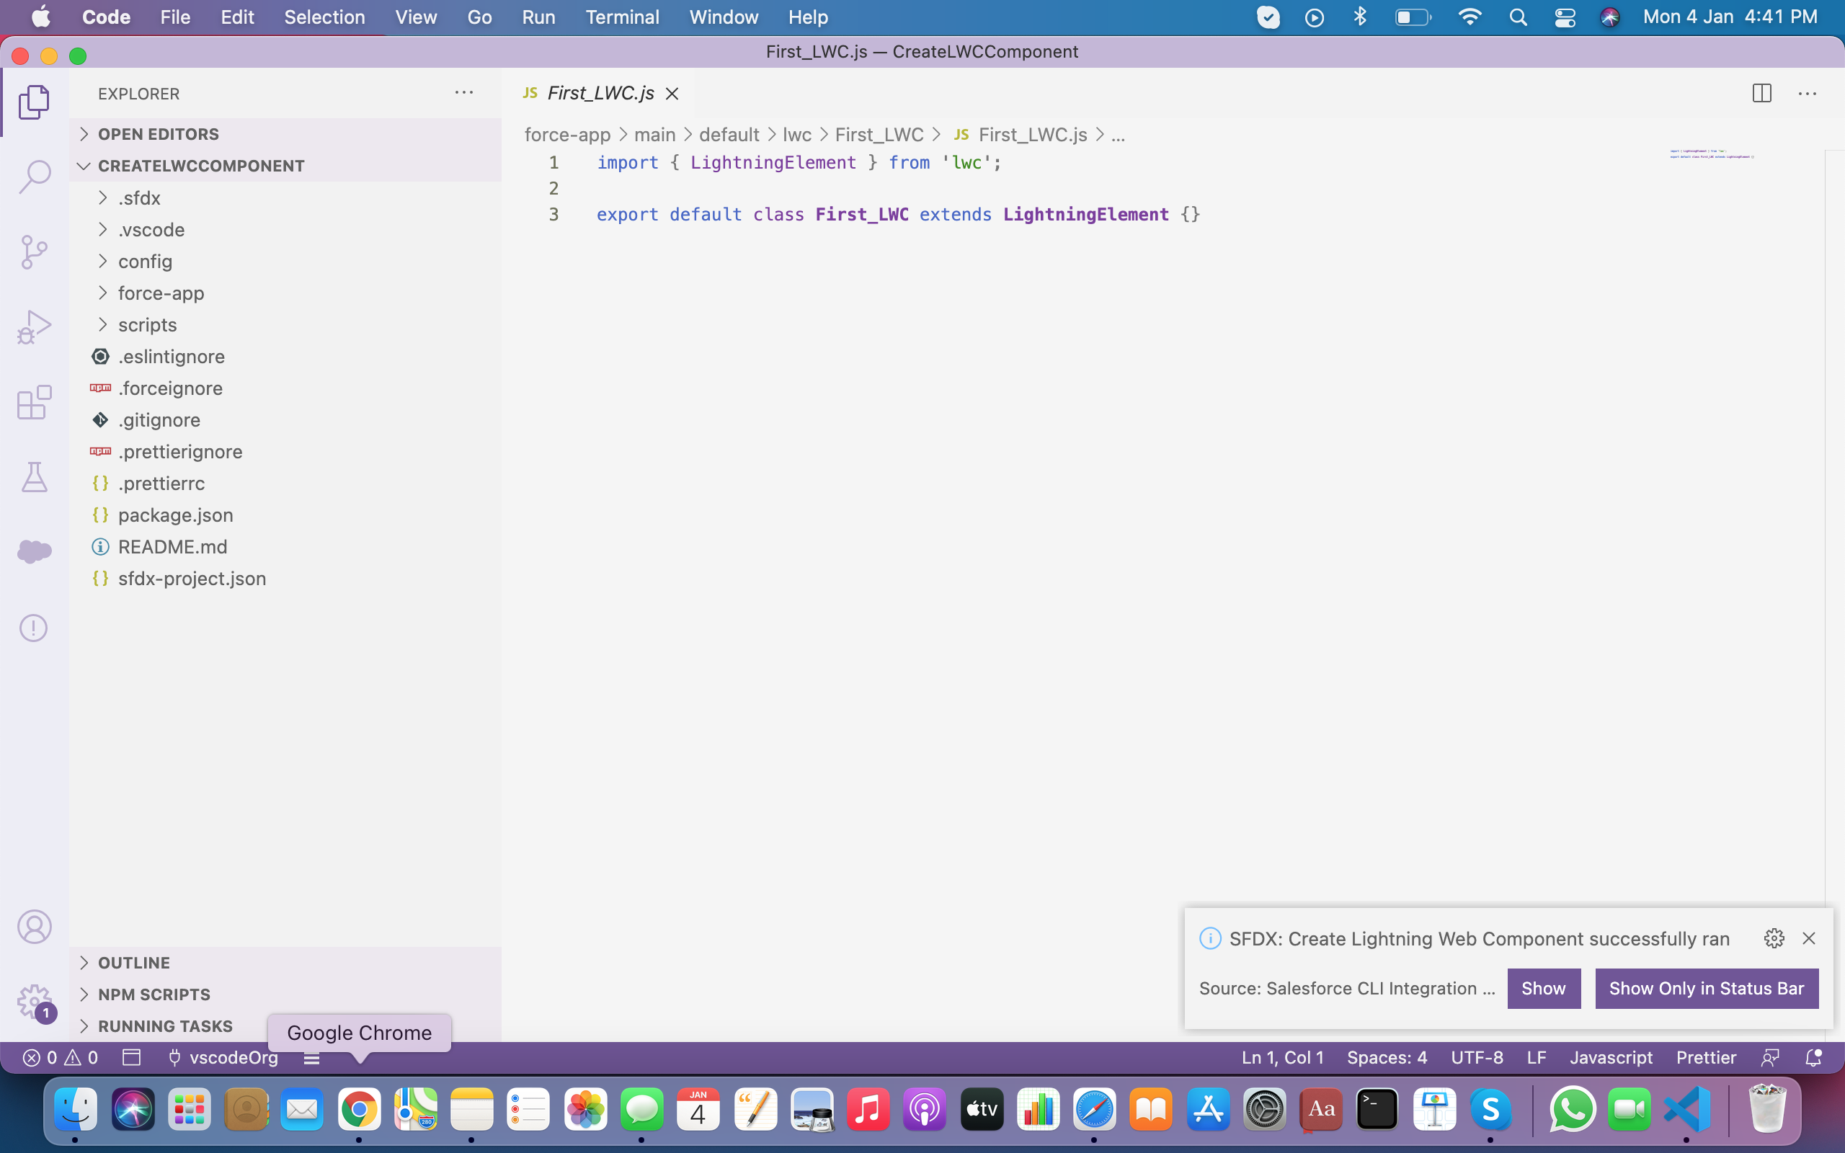The width and height of the screenshot is (1845, 1153).
Task: Toggle errors and warnings problems panel
Action: point(61,1058)
